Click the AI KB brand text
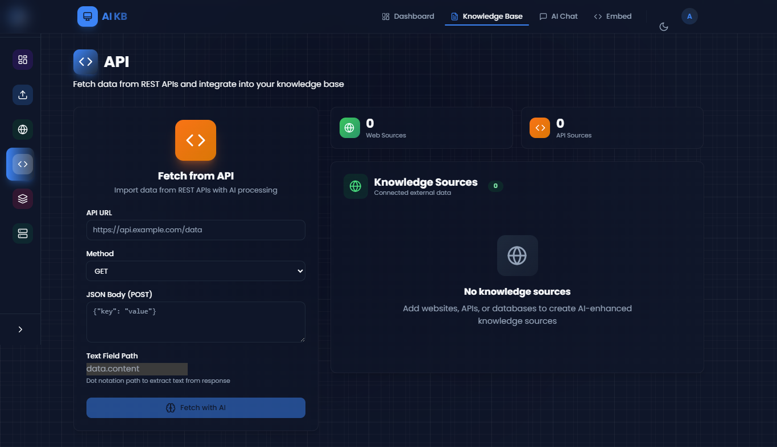 (x=114, y=16)
